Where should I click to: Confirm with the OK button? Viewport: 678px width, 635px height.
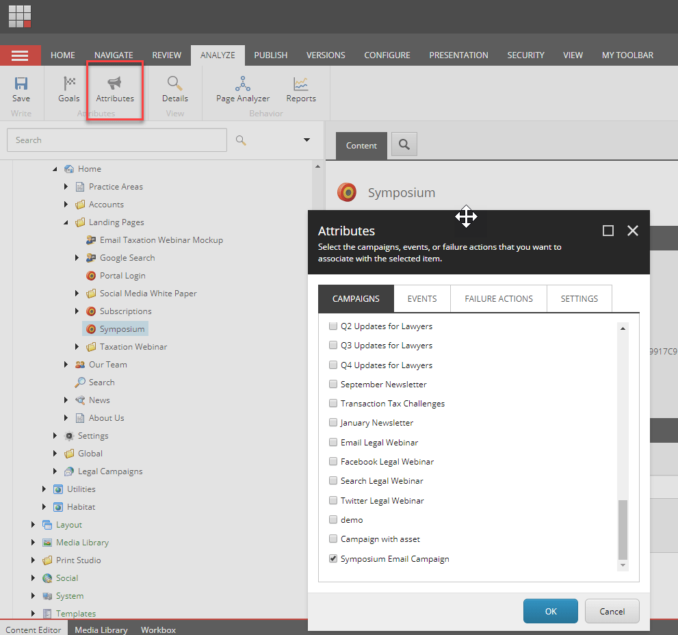click(x=551, y=611)
